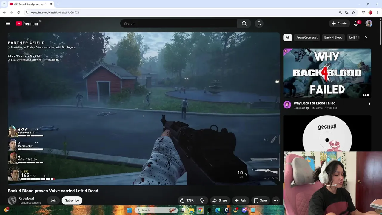Select the Back 4 Blood chip
Image resolution: width=382 pixels, height=215 pixels.
(333, 37)
